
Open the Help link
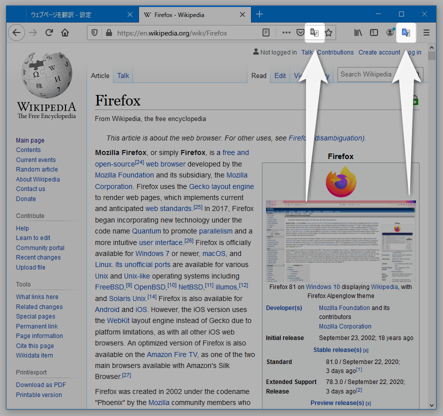click(x=22, y=228)
